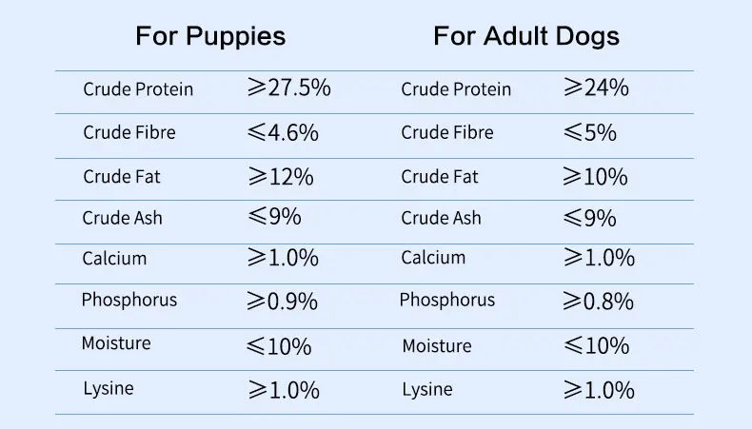
Task: Click the ≤4.6% puppy fibre value
Action: point(282,132)
